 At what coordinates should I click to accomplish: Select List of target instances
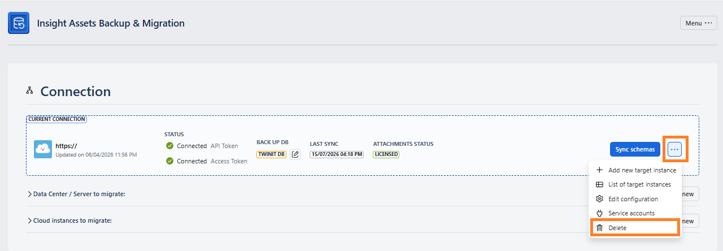tap(635, 184)
